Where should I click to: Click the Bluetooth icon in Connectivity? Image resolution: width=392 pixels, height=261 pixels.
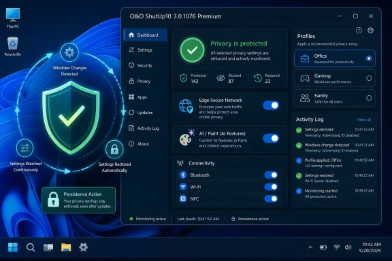tap(183, 175)
